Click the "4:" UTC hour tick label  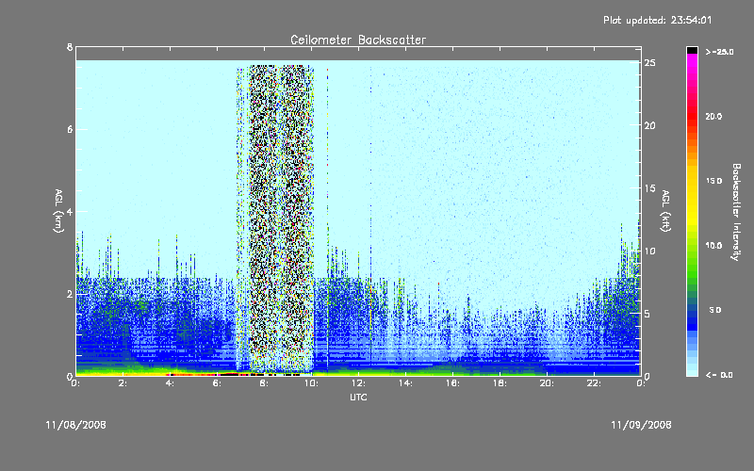171,383
